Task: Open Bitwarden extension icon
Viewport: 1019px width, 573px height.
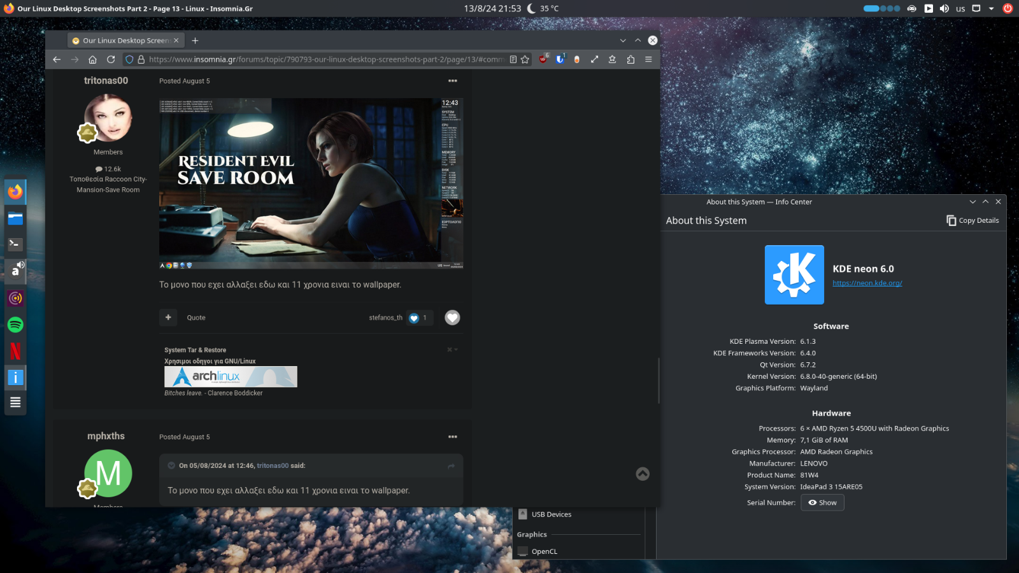Action: coord(560,59)
